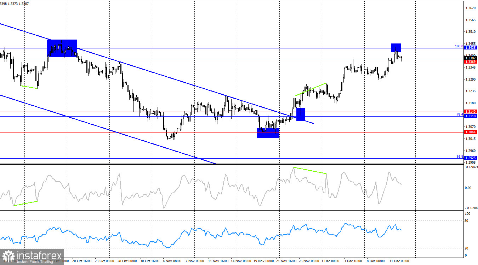The height and width of the screenshot is (265, 478).
Task: Click the blue 1.3118 price level label
Action: click(470, 116)
